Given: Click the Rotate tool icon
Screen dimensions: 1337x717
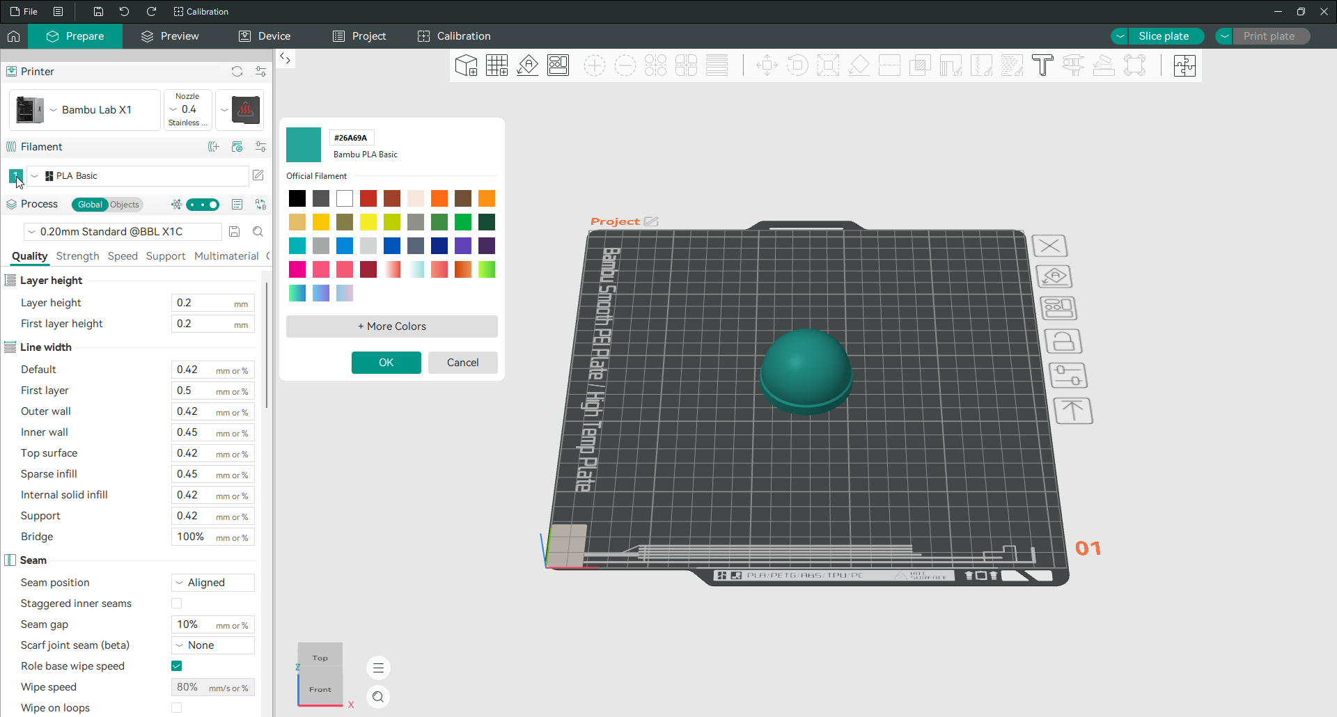Looking at the screenshot, I should pyautogui.click(x=797, y=65).
